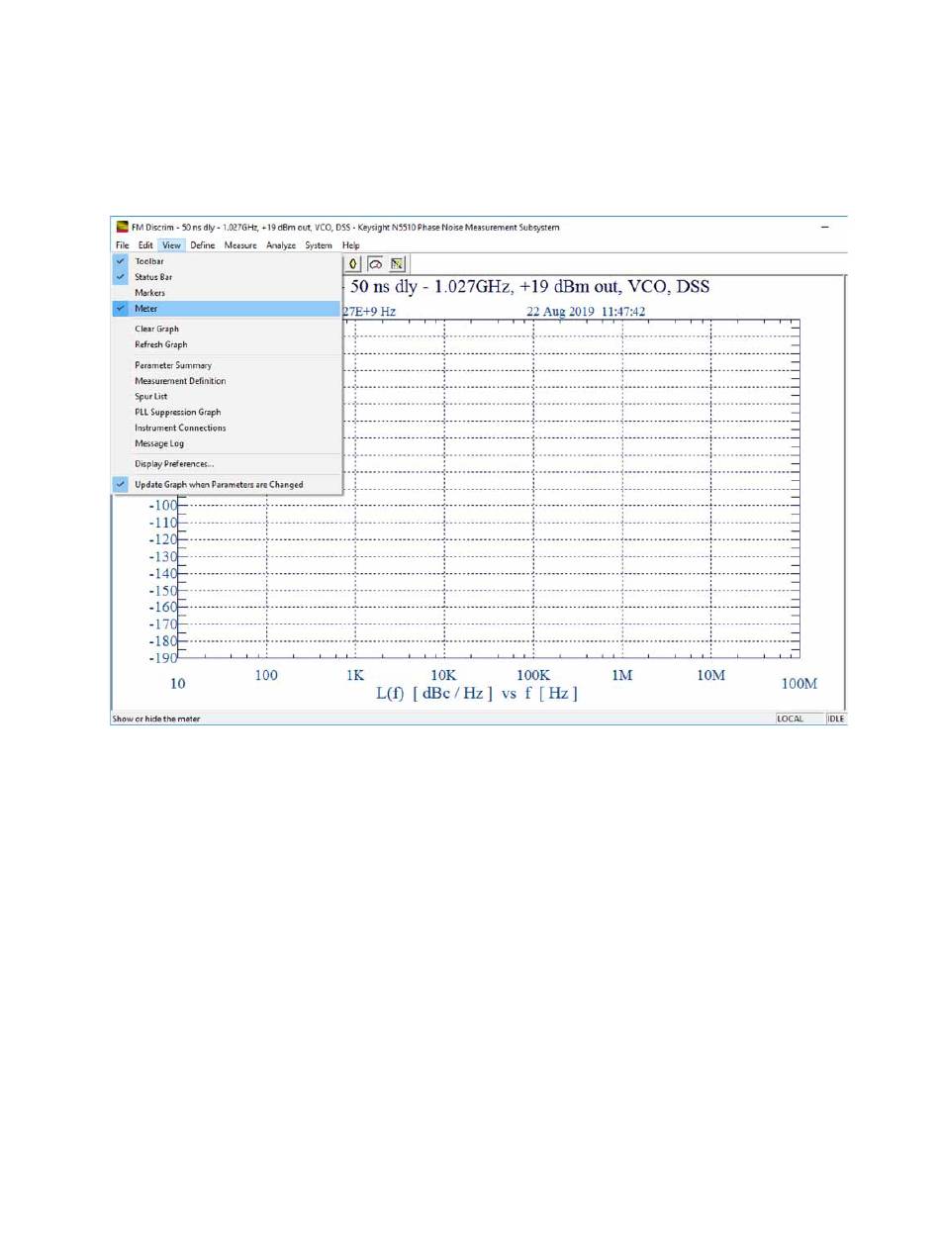The height and width of the screenshot is (1247, 940).
Task: Open Measurement Definition
Action: point(226,381)
